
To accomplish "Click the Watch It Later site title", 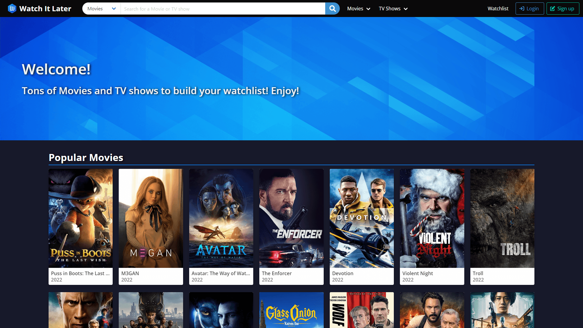I will point(45,9).
